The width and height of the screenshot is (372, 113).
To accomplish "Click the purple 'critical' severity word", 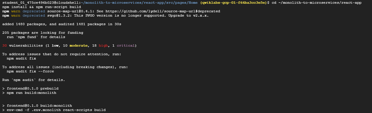I will coord(126,45).
